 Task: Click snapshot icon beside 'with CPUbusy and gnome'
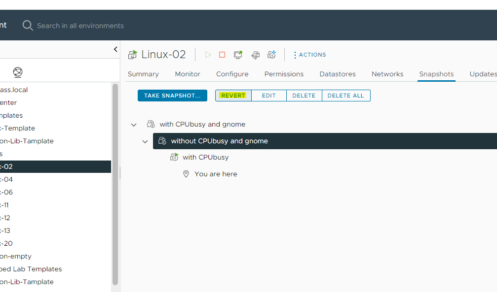coord(151,124)
